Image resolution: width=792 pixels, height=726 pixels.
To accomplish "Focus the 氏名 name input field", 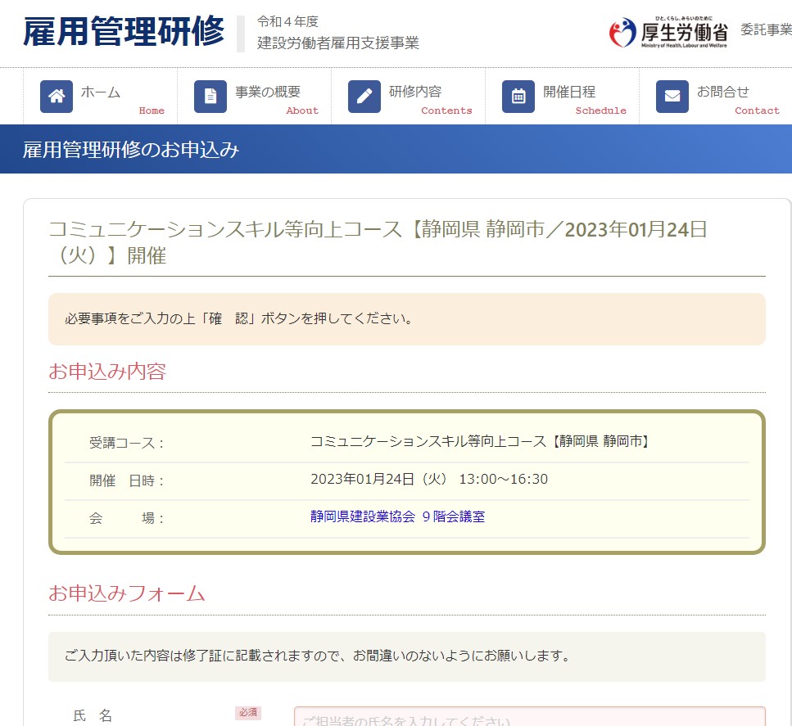I will pos(529,717).
